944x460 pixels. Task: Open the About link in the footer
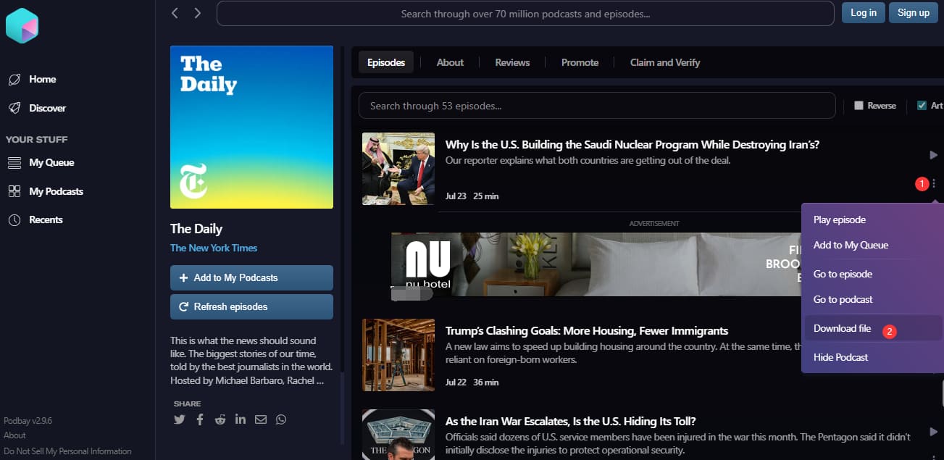point(14,435)
